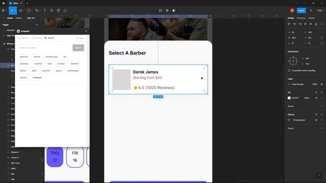Select the Rectangle shape tool
Viewport: 326px width, 183px height.
29,11
